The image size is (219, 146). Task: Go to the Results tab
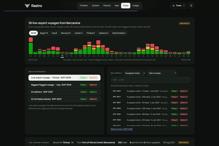point(107,6)
